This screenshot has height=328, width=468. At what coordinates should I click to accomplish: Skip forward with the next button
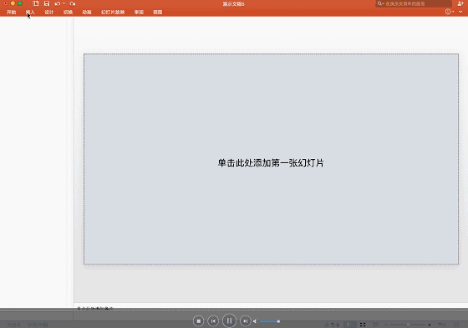(x=246, y=321)
